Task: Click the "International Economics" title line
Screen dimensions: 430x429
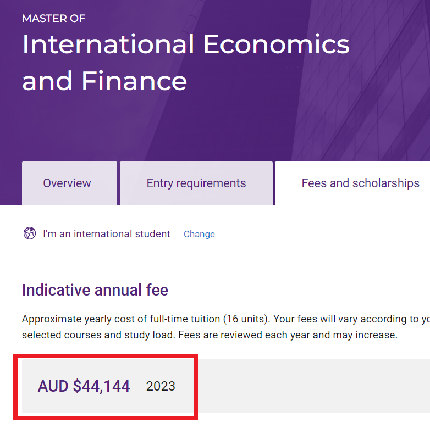Action: click(x=186, y=44)
